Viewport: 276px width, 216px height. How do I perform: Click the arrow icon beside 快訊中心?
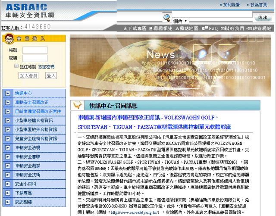(8, 93)
